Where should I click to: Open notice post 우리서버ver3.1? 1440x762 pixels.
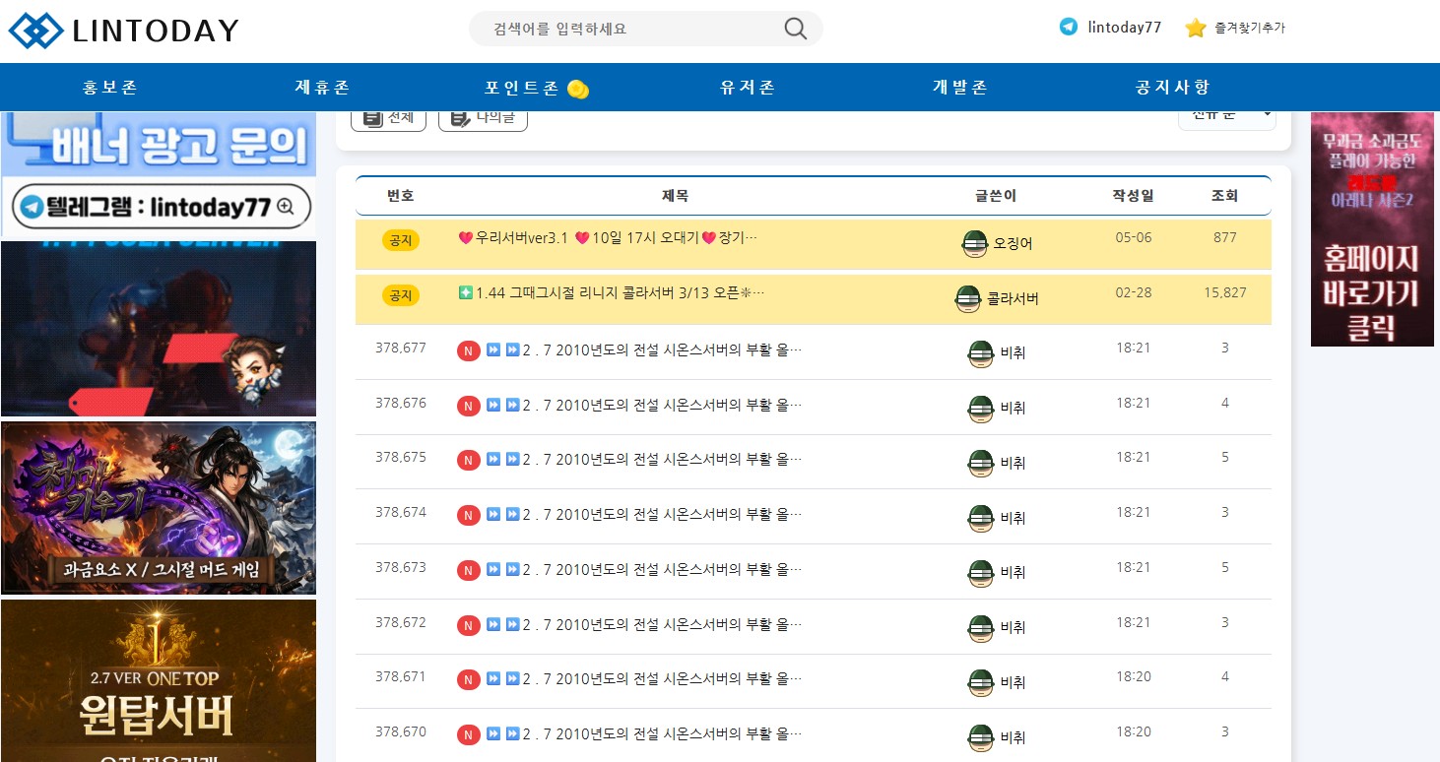(608, 237)
